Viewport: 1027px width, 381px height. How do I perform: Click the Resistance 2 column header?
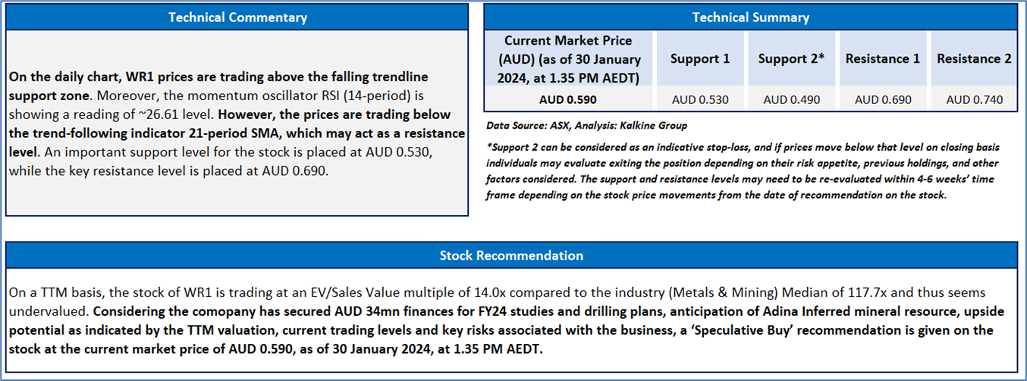coord(974,58)
